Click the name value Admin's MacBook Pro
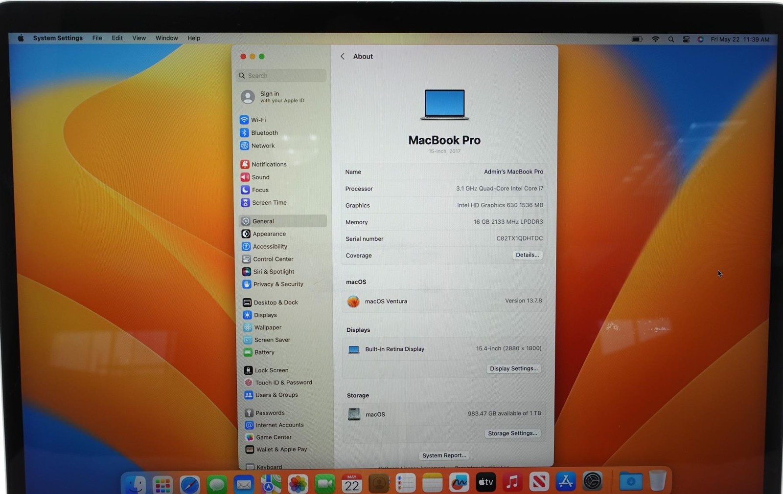 [513, 172]
